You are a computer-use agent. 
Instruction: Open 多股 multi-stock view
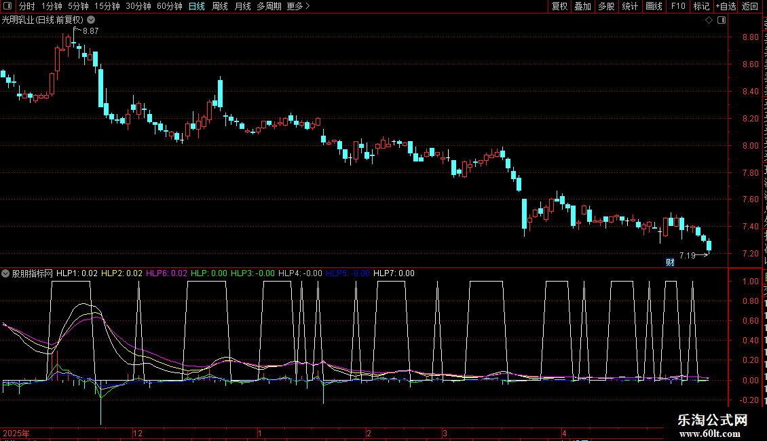(x=606, y=6)
